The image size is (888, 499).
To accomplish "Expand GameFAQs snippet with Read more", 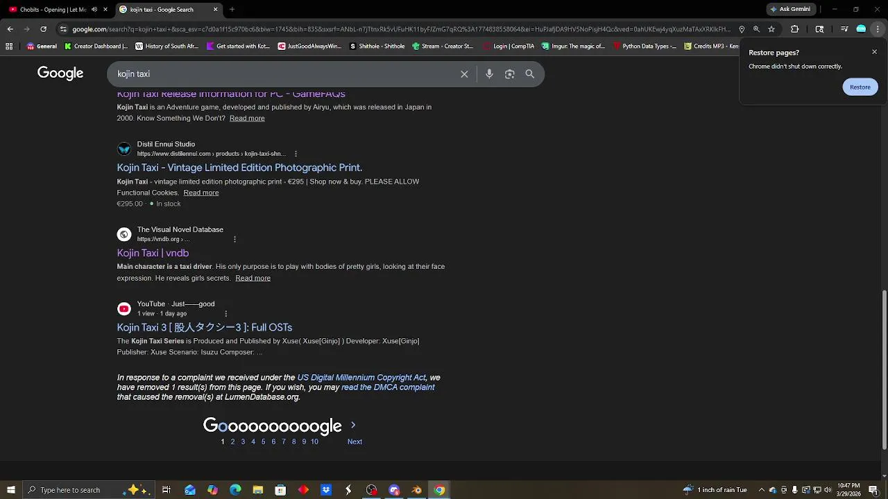I will tap(247, 119).
